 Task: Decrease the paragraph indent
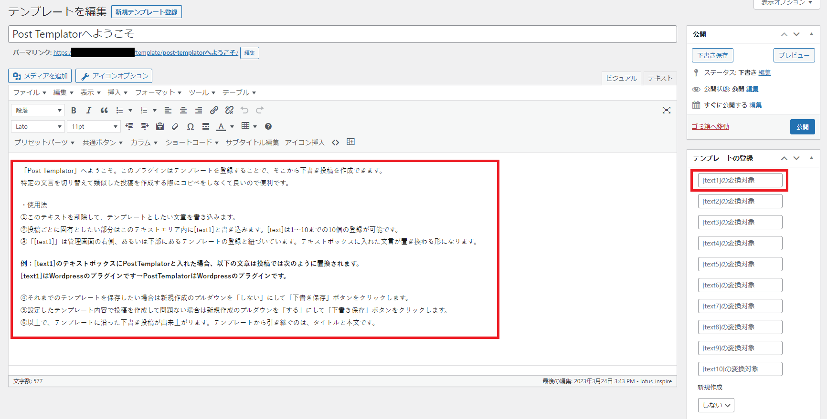coord(129,126)
